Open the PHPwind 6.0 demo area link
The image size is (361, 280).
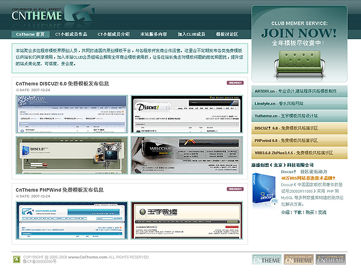point(299,140)
